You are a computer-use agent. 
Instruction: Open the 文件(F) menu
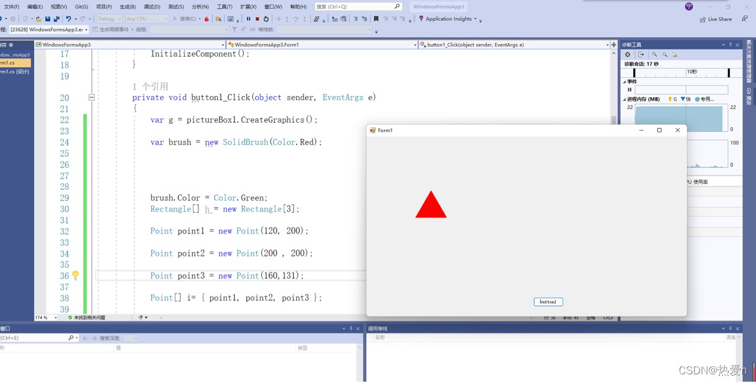(11, 6)
